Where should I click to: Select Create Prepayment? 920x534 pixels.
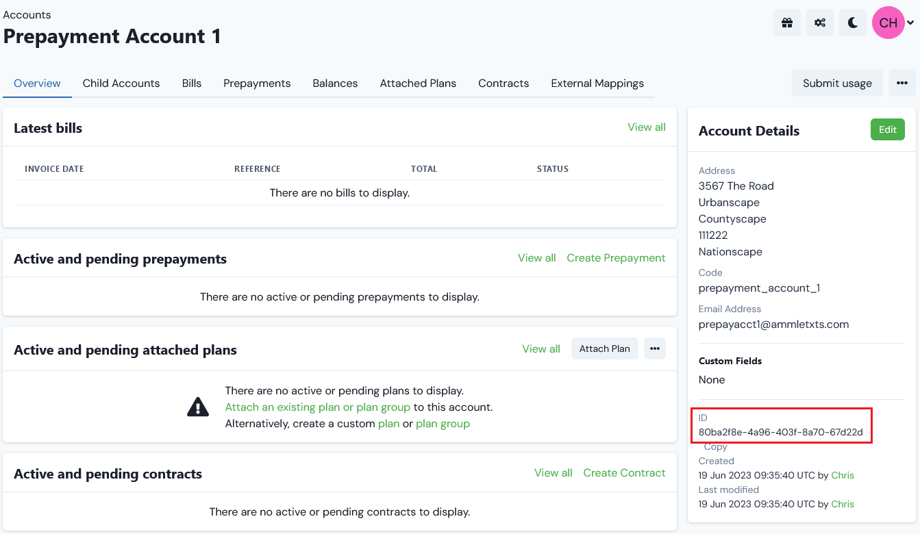coord(615,258)
